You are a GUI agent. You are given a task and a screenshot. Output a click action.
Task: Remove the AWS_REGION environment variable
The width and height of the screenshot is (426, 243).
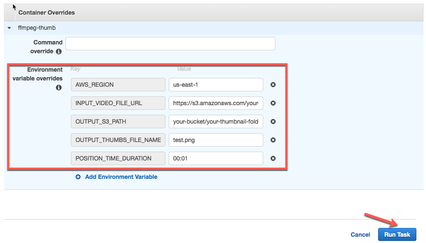pyautogui.click(x=273, y=85)
